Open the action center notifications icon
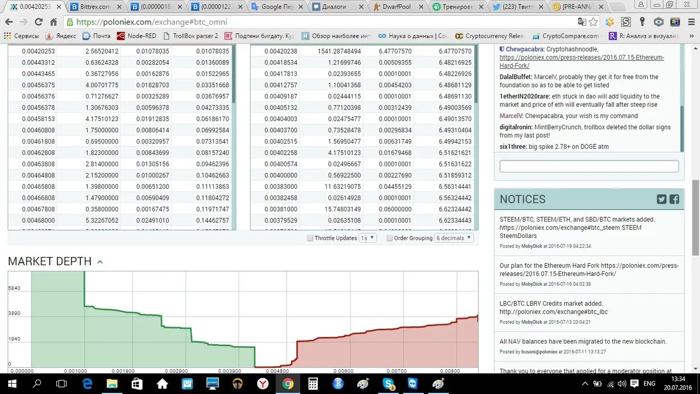The image size is (700, 394). click(635, 384)
